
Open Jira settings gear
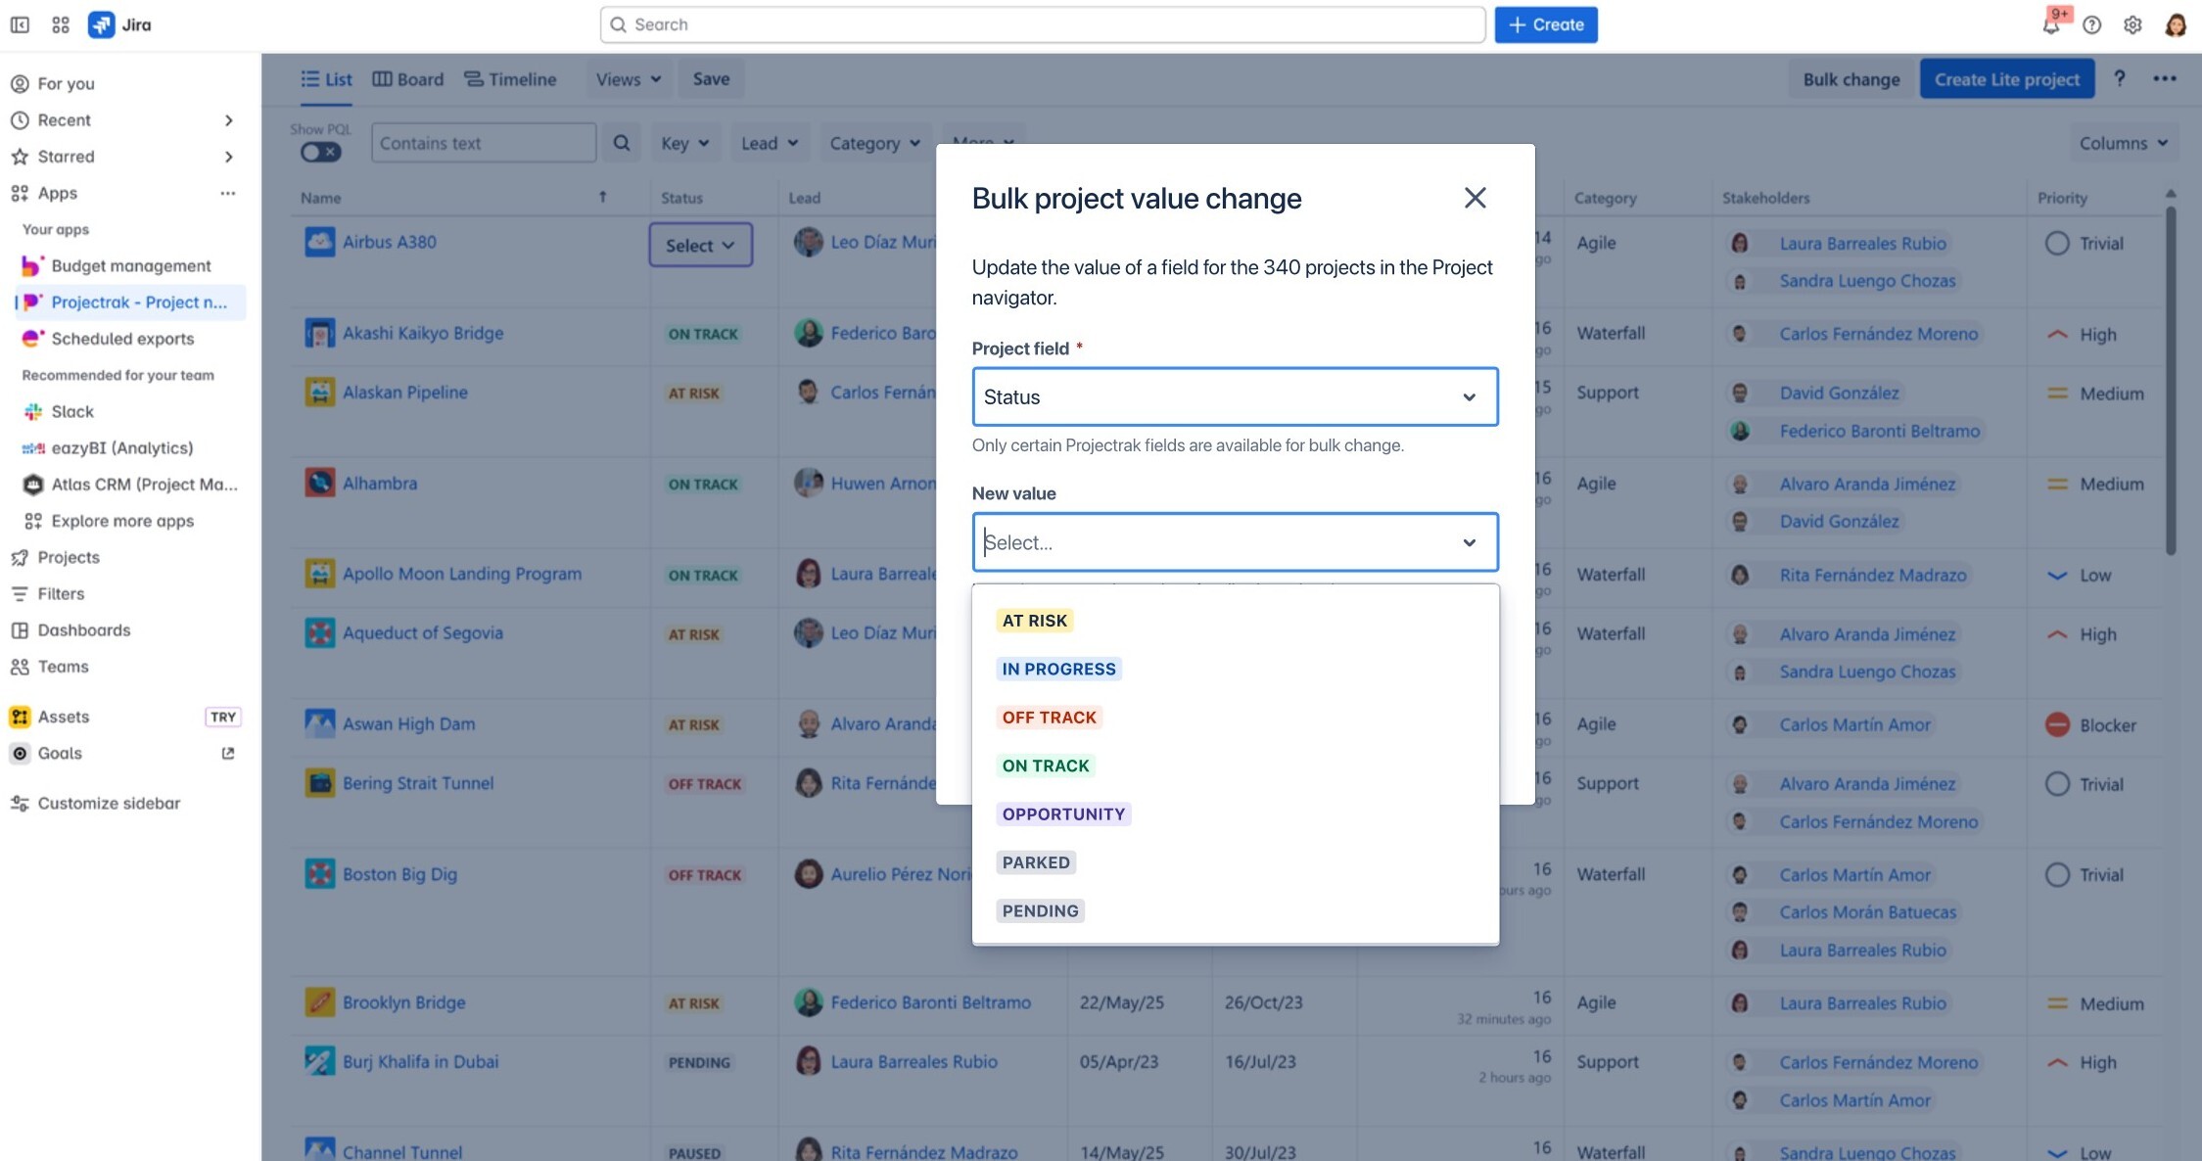click(x=2132, y=24)
